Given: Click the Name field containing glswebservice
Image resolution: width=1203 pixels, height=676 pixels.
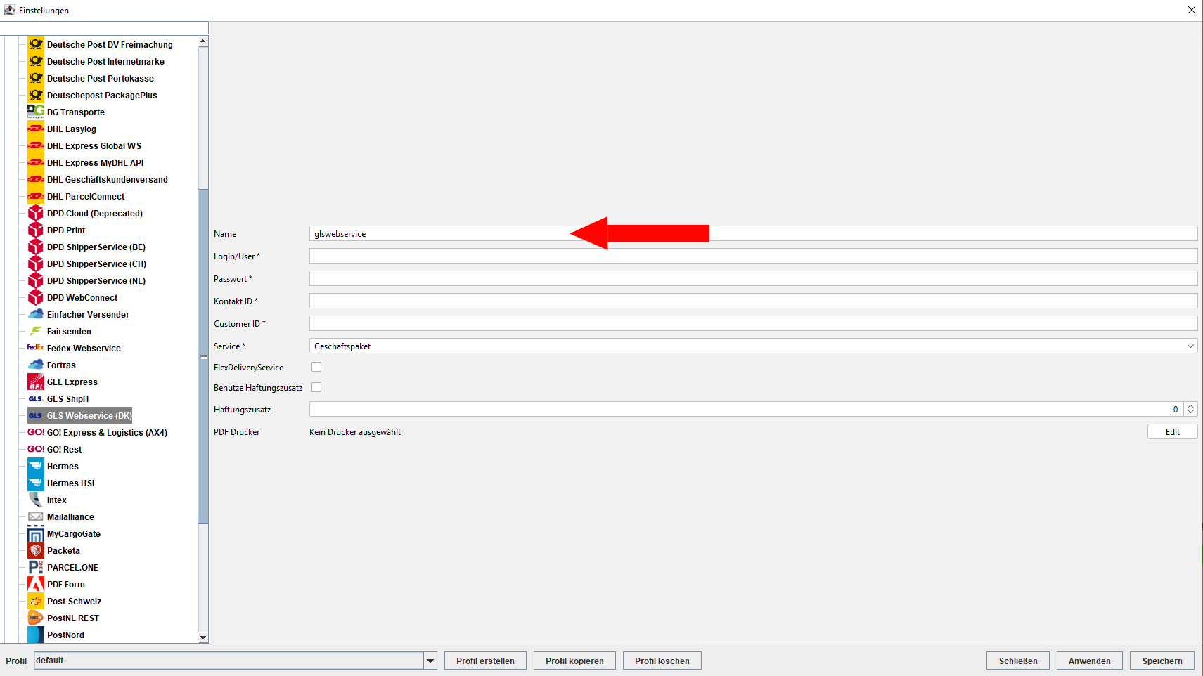Looking at the screenshot, I should 753,233.
